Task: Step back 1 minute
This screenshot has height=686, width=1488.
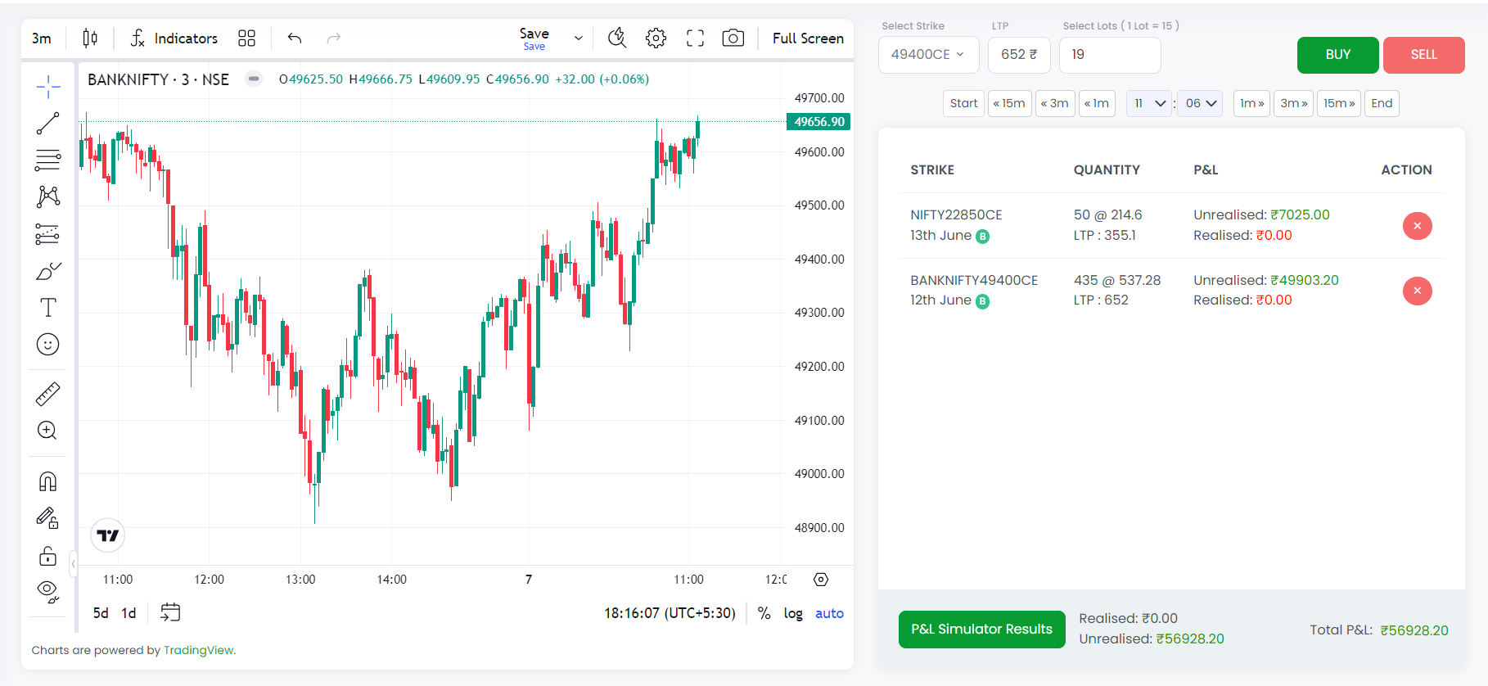Action: pos(1097,103)
